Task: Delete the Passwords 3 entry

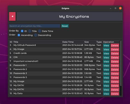Action: [115, 74]
